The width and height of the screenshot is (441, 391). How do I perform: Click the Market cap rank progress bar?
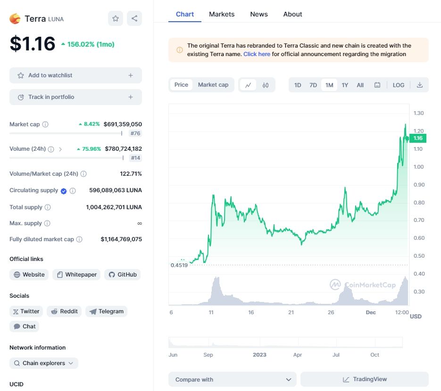tap(66, 133)
